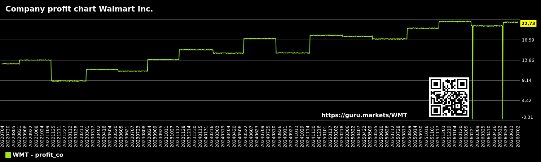This screenshot has height=162, width=541.
Task: Click the 20250218 date label on x-axis
Action: click(x=342, y=136)
